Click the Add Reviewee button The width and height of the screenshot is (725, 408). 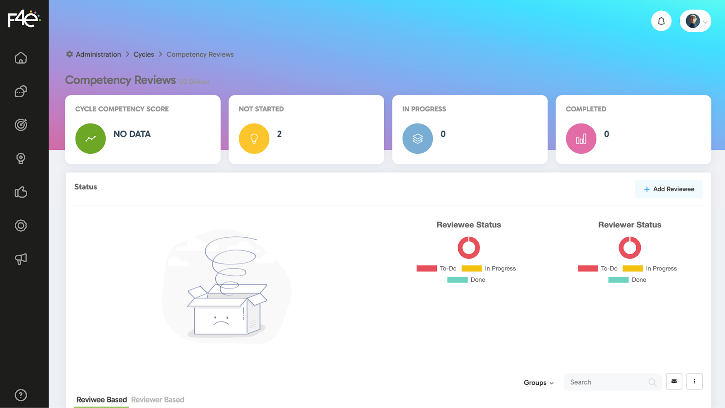click(x=668, y=189)
